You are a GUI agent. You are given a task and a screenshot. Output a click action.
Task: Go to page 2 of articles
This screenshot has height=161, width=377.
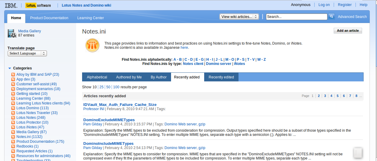tap(319, 96)
